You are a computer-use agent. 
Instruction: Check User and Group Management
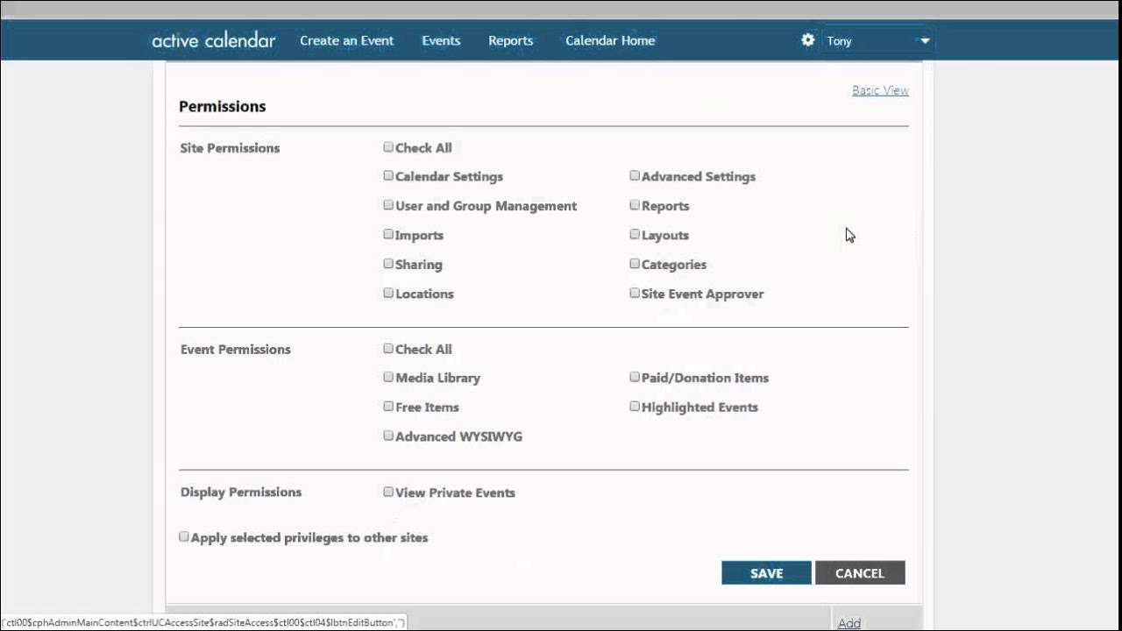coord(388,205)
